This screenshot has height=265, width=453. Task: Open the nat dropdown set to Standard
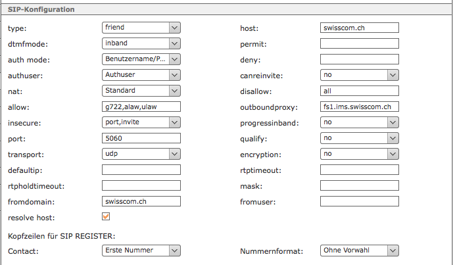[141, 91]
